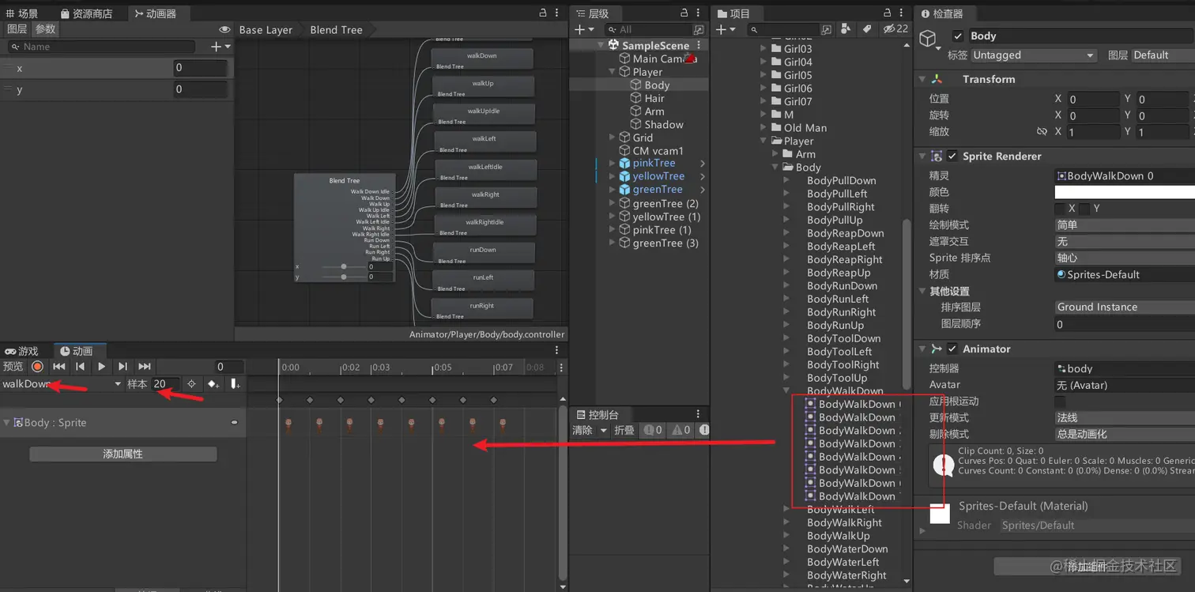The width and height of the screenshot is (1195, 592).
Task: Toggle the console info message count filter
Action: 653,430
